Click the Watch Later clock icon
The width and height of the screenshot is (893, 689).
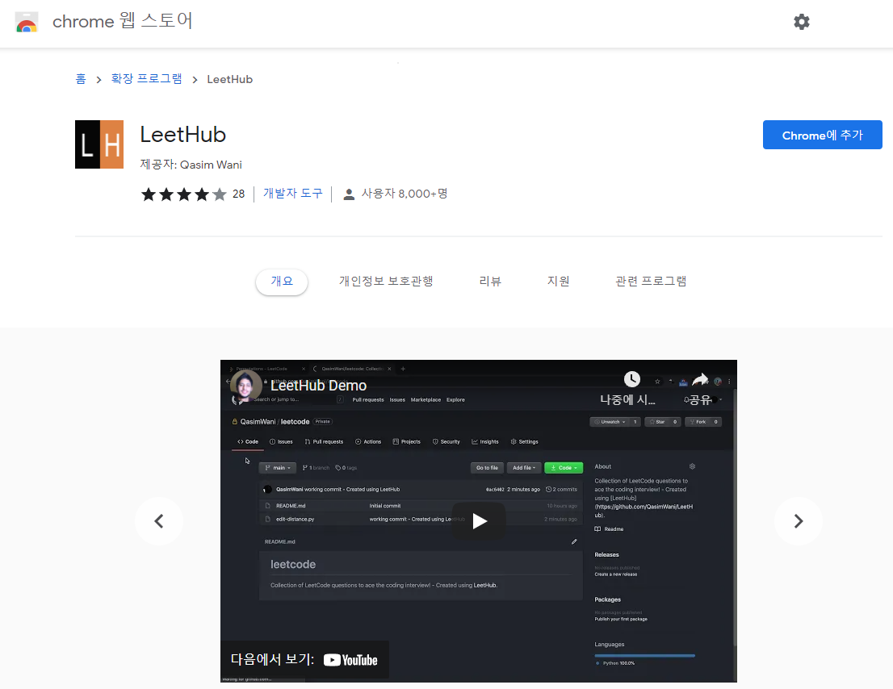631,379
